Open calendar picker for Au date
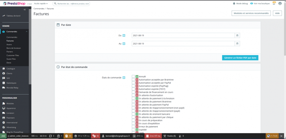Viewport: 286px width, 139px height. click(237, 44)
